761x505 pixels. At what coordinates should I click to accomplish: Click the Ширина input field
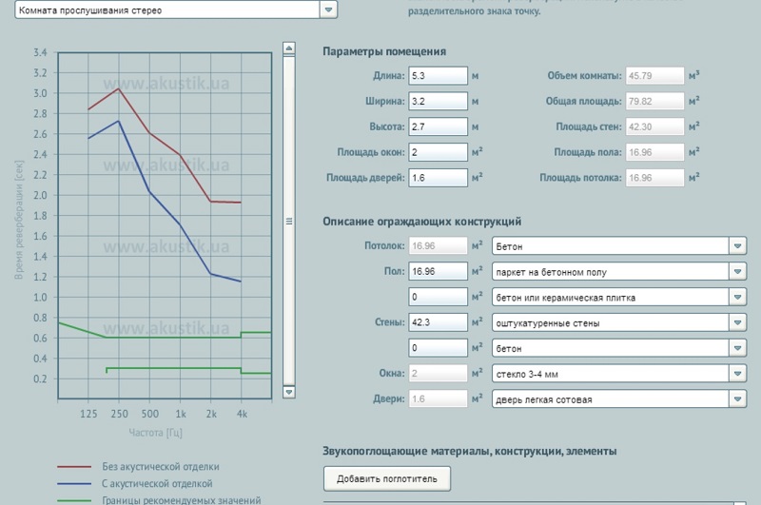click(438, 101)
